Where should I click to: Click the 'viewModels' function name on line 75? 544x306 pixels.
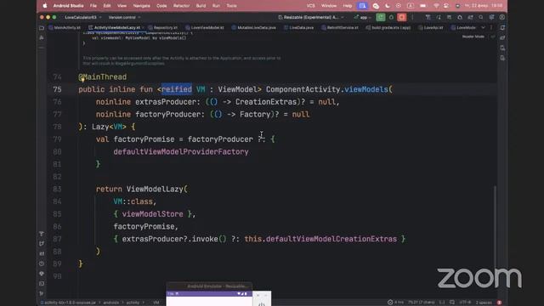tap(366, 89)
